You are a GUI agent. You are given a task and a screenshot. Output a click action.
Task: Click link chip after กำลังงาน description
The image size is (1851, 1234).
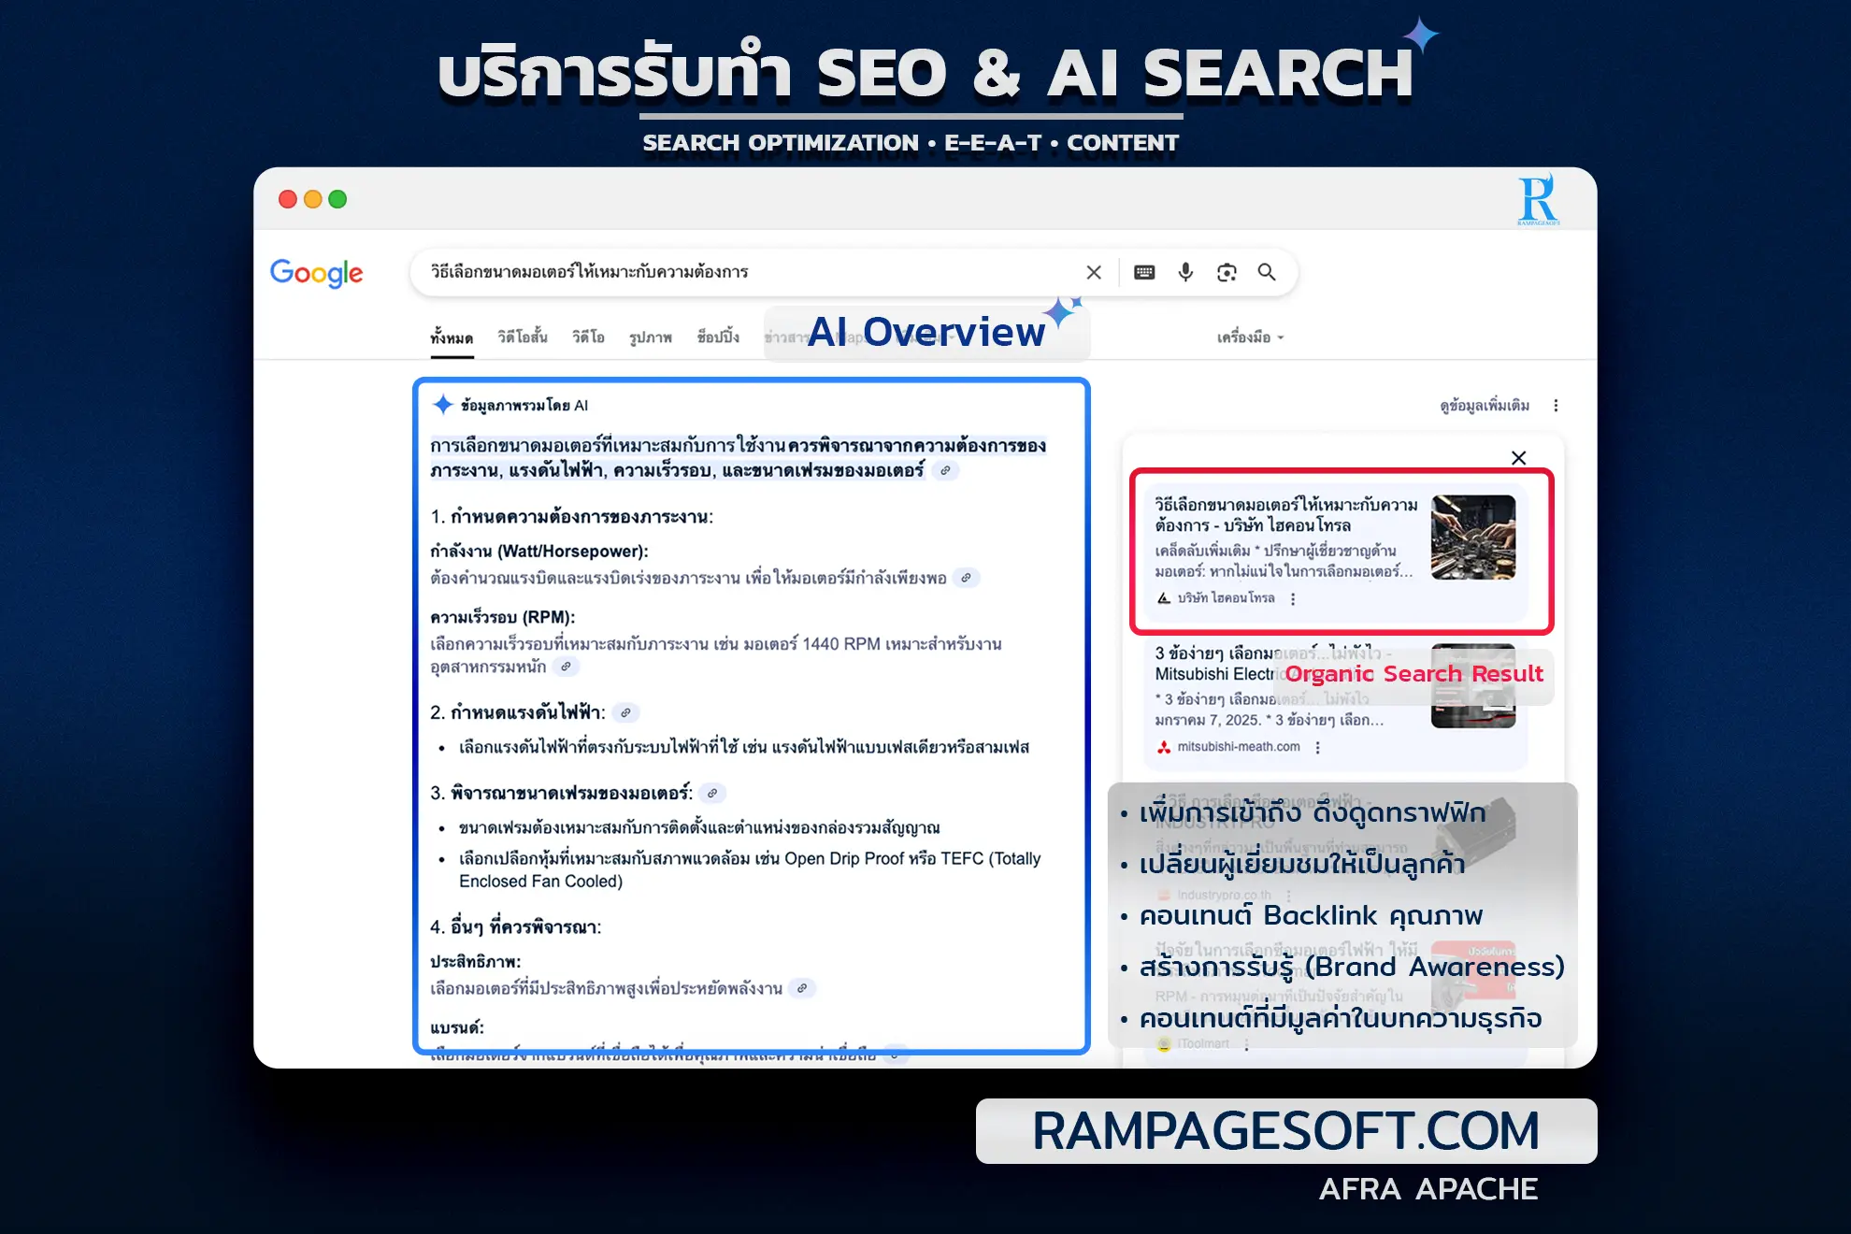[967, 578]
